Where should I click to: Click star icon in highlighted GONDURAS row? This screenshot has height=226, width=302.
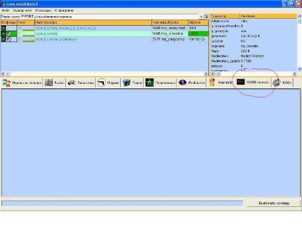pos(4,34)
